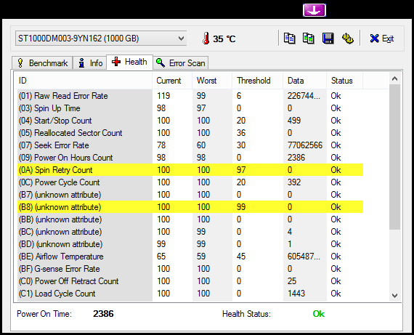Click the thermometer temperature icon
This screenshot has width=414, height=335.
[x=206, y=39]
